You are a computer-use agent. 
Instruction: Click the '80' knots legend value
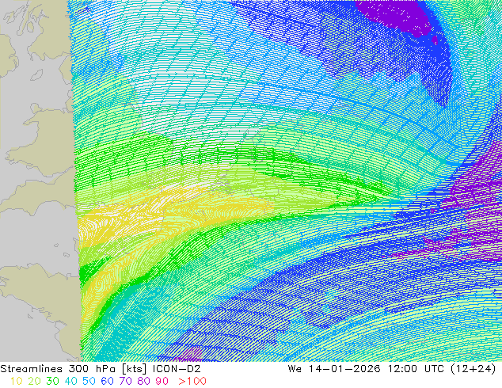click(144, 381)
